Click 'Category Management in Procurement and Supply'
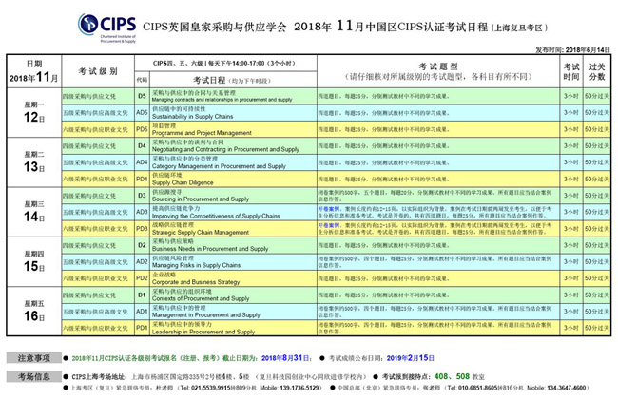Screen dimensions: 618x399 219,166
